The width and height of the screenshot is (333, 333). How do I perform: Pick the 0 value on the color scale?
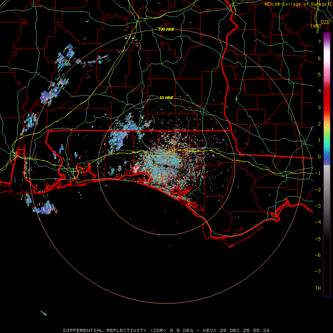[x=319, y=157]
